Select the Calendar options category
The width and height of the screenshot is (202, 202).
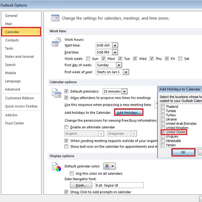21,32
